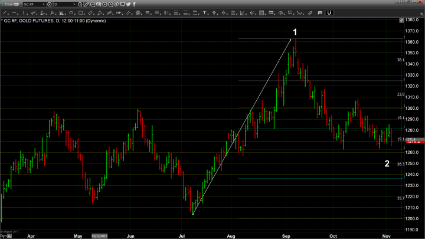425x239 pixels.
Task: Share chart via Twitter icon
Action: [x=128, y=4]
